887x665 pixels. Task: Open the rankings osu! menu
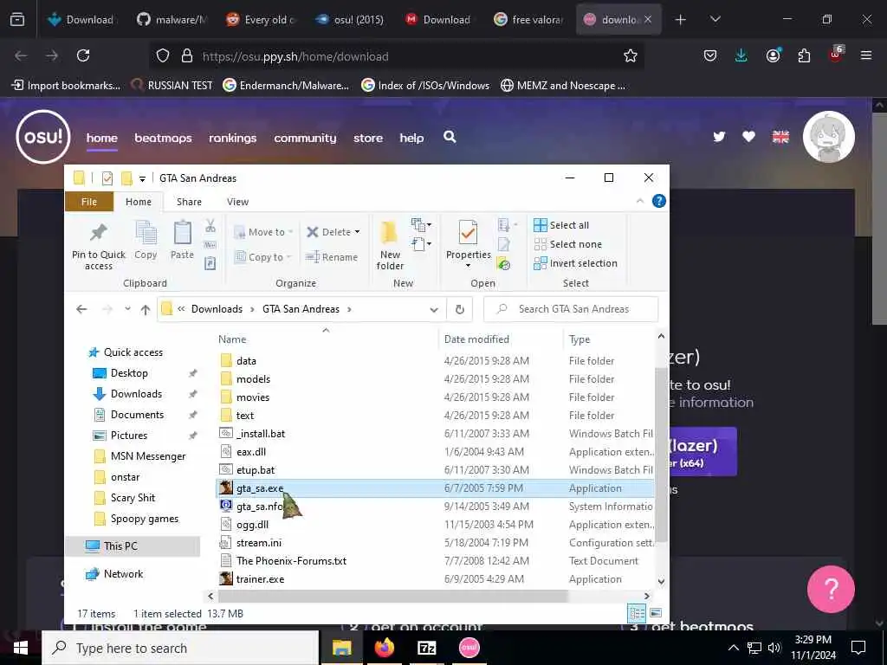coord(232,138)
